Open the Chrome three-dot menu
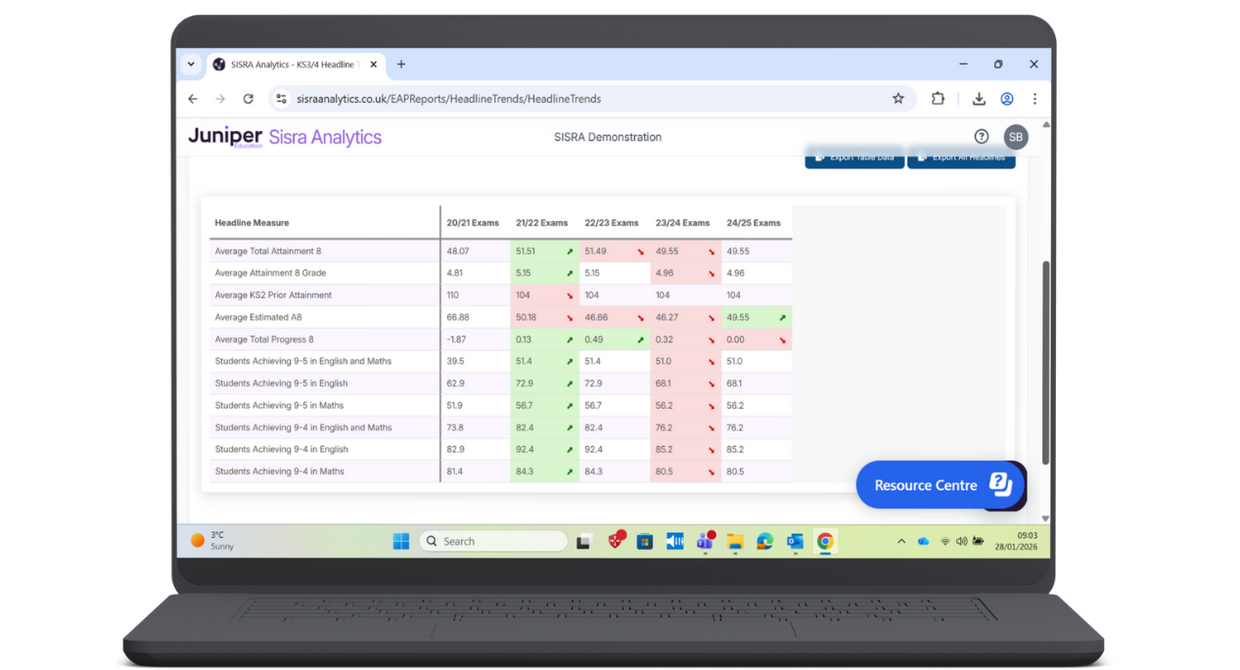Viewport: 1240px width, 670px height. [1034, 99]
